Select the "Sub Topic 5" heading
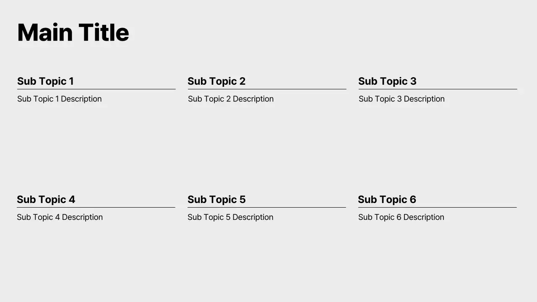 tap(216, 200)
